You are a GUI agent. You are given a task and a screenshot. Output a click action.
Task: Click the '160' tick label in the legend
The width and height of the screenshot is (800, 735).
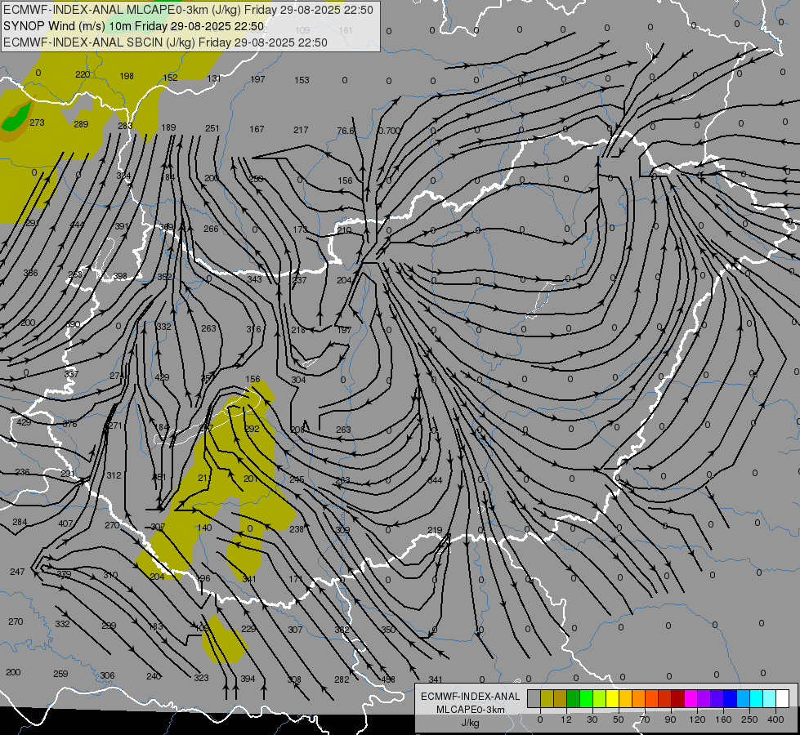coord(723,719)
